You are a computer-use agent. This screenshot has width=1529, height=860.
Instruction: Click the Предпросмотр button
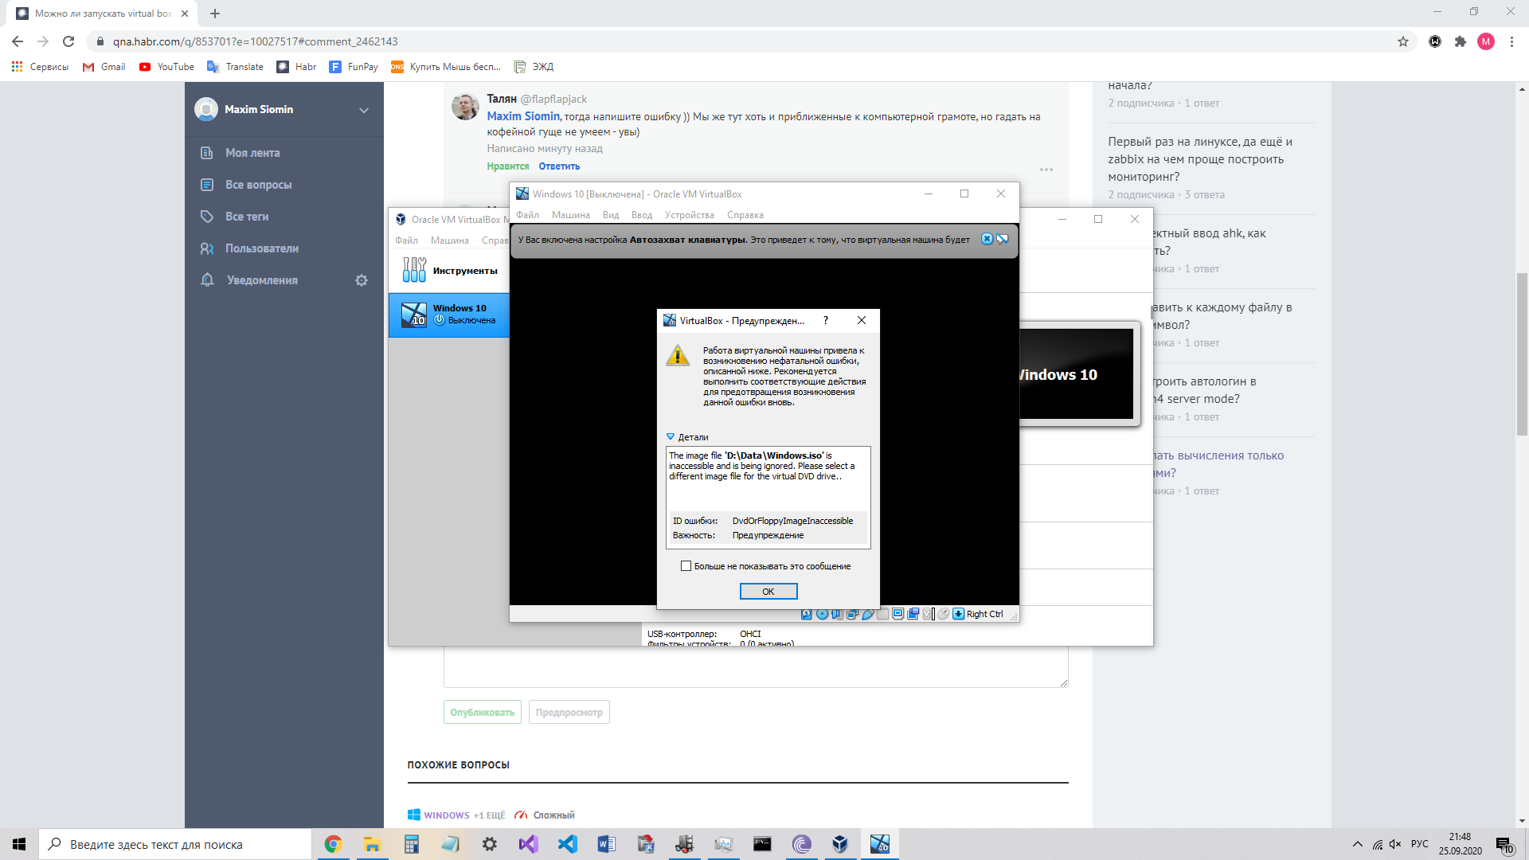point(569,712)
